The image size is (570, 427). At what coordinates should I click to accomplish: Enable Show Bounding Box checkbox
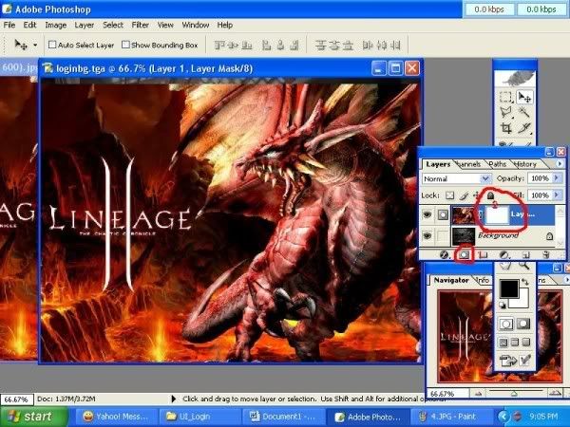pyautogui.click(x=125, y=45)
